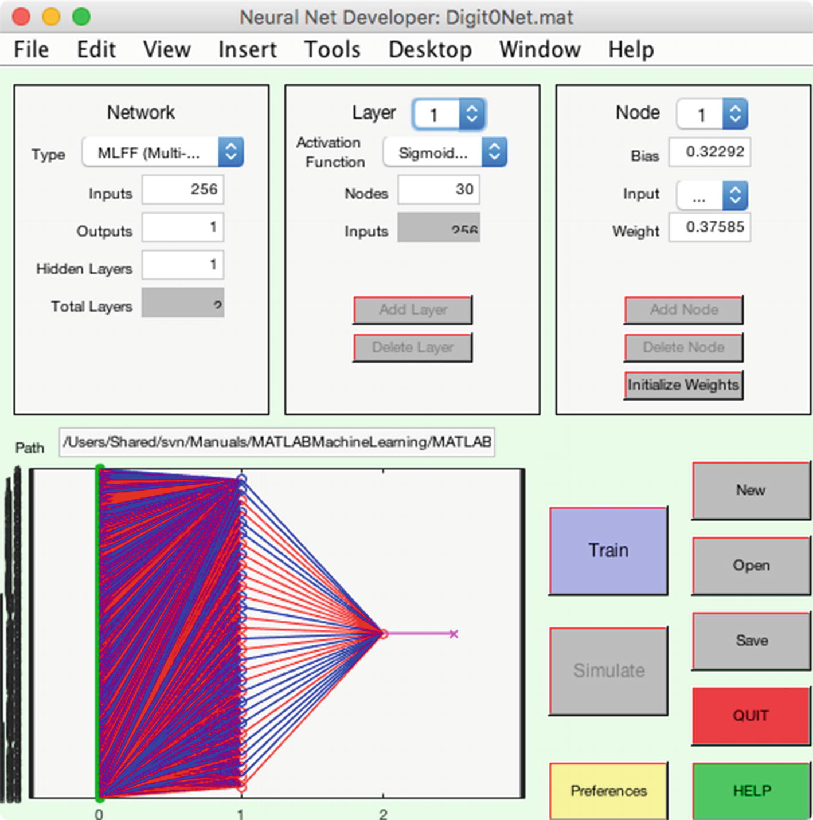813x820 pixels.
Task: Click Delete Node in the Node panel
Action: [682, 347]
